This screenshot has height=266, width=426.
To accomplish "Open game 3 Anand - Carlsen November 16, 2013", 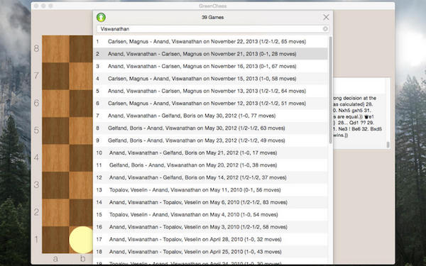I will pos(210,66).
